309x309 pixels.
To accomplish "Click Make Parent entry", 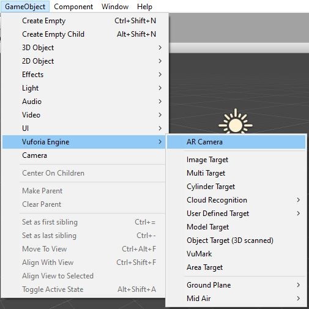I will pyautogui.click(x=84, y=191).
